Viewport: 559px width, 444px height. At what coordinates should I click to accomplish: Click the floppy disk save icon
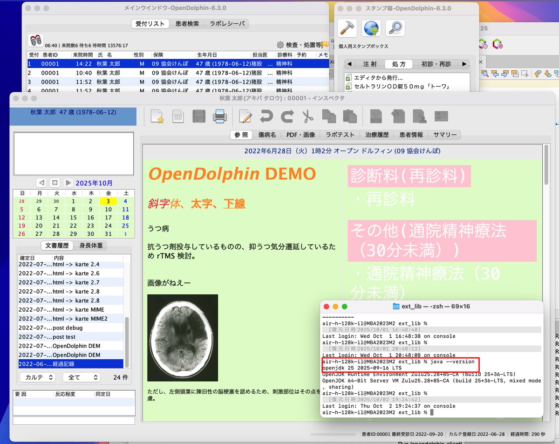pos(199,116)
